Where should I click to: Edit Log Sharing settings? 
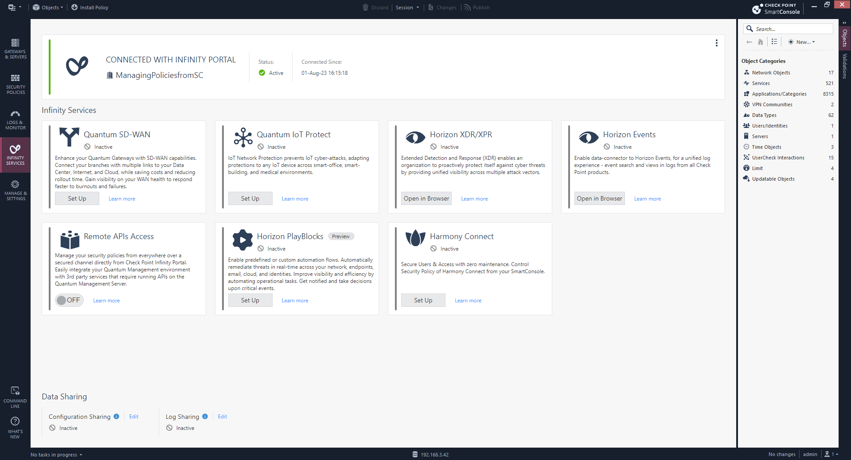coord(223,417)
